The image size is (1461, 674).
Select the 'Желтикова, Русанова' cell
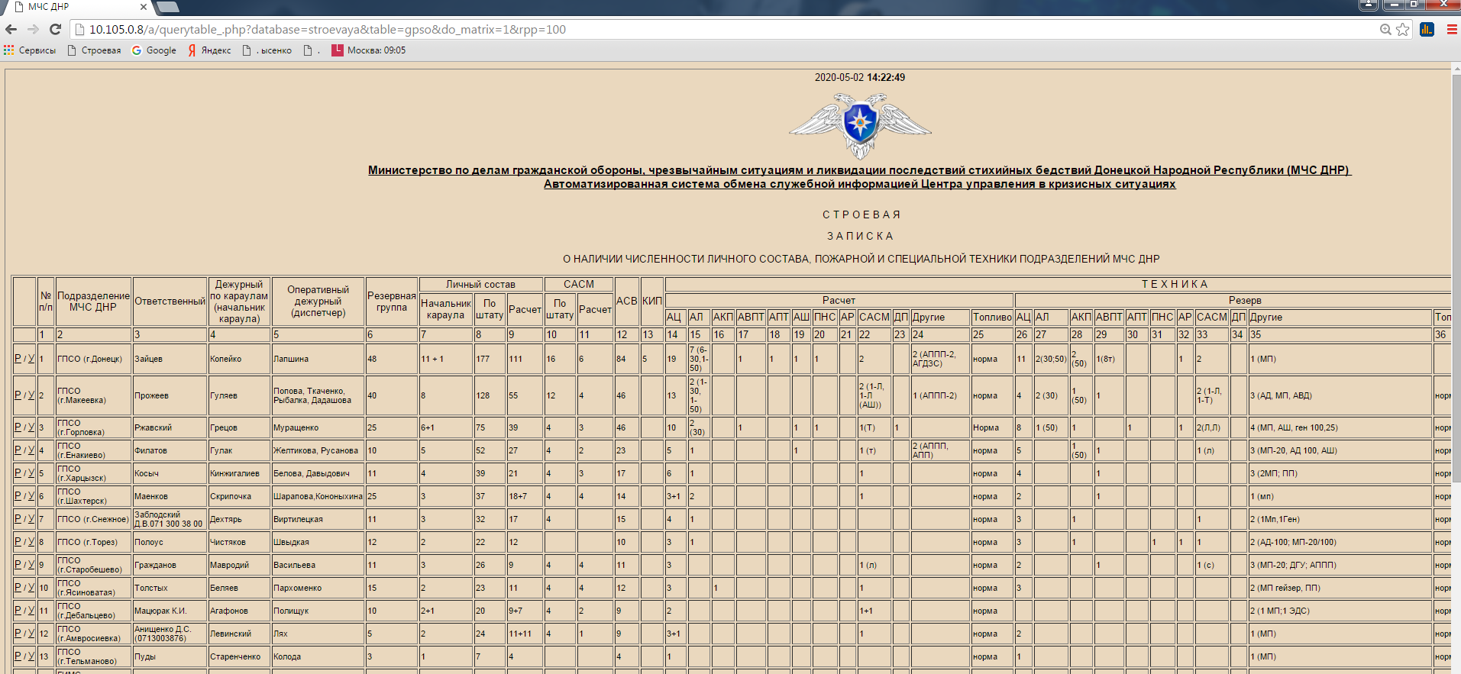[318, 450]
